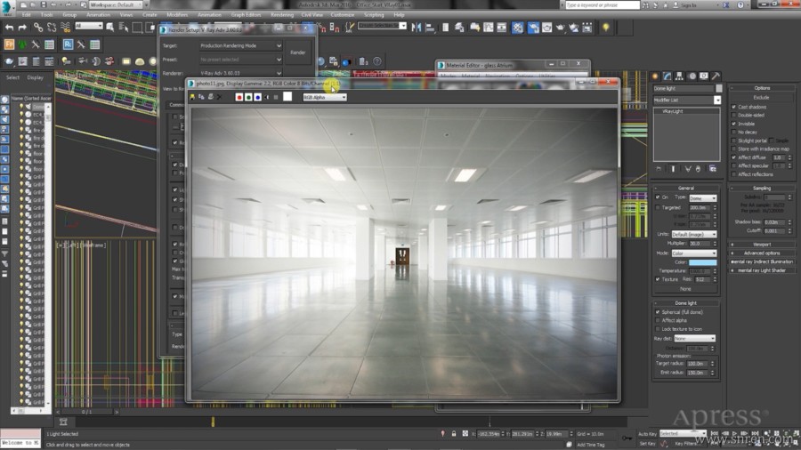Click the None texture map button

(x=685, y=289)
